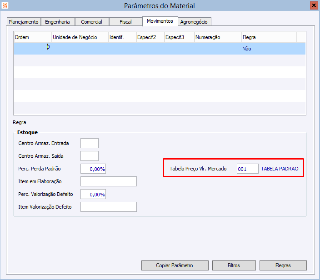Focus the Centro Armaz. Entrada field
The width and height of the screenshot is (320, 280).
point(90,143)
